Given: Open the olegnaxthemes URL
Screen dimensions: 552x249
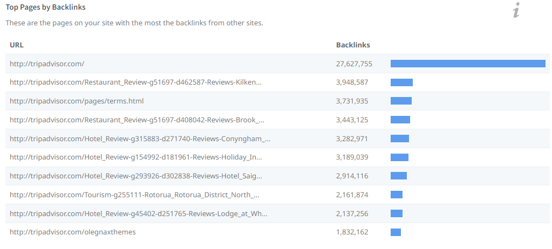Looking at the screenshot, I should [73, 232].
